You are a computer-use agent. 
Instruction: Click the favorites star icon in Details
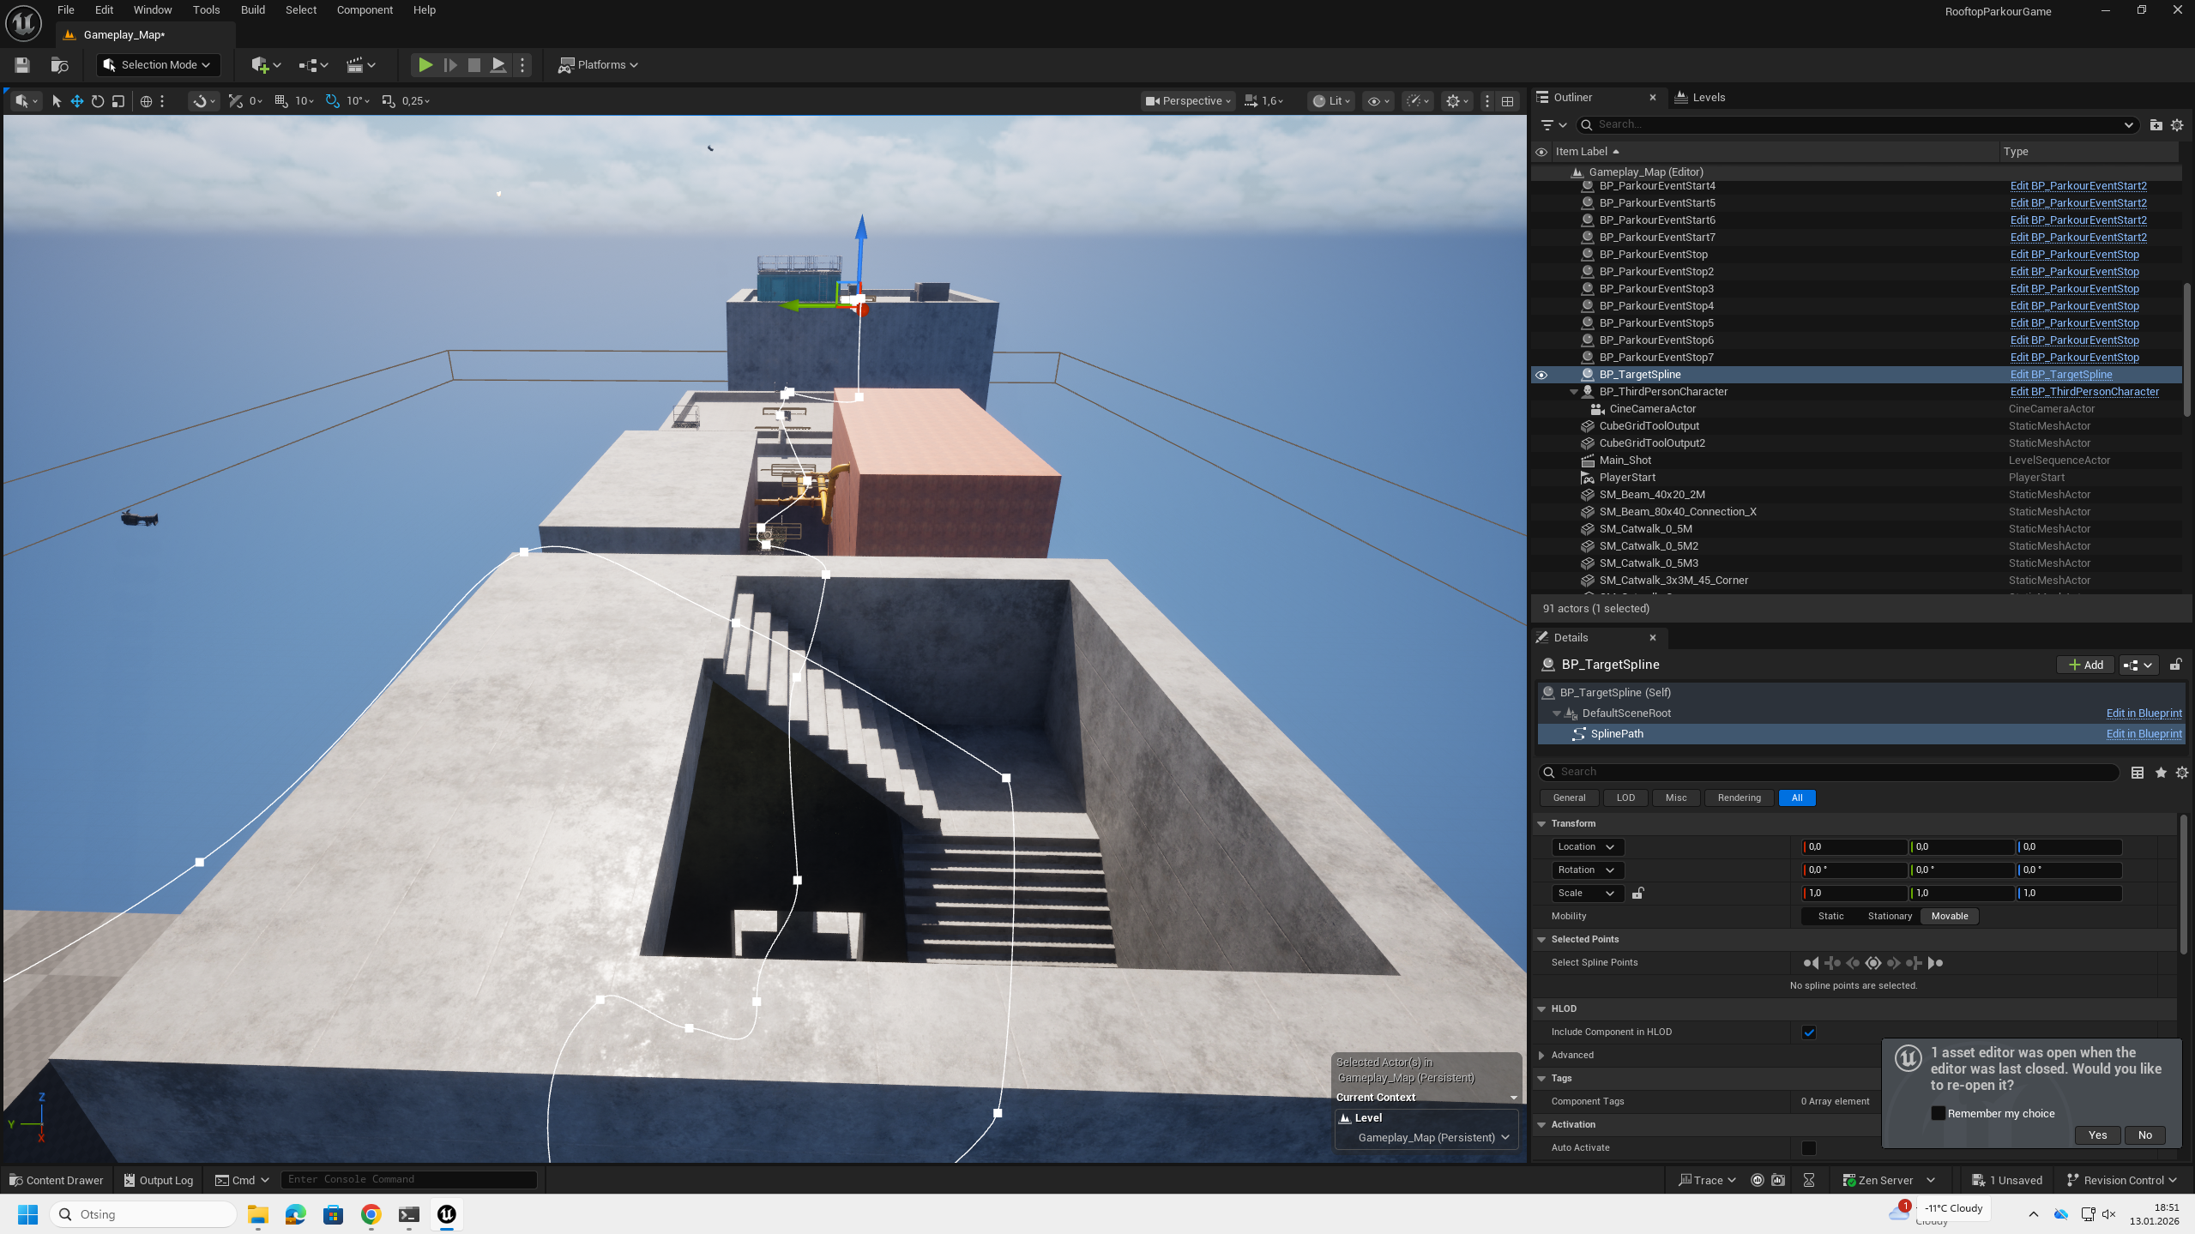2160,773
